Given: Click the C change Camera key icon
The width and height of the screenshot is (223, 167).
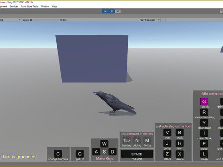Looking at the screenshot, I should pos(58,154).
